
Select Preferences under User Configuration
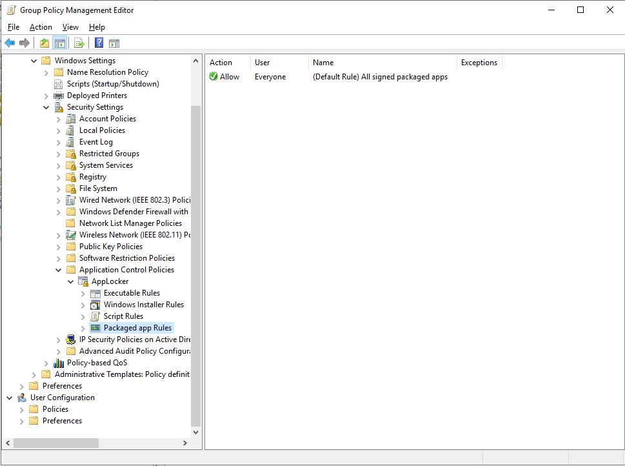click(62, 421)
